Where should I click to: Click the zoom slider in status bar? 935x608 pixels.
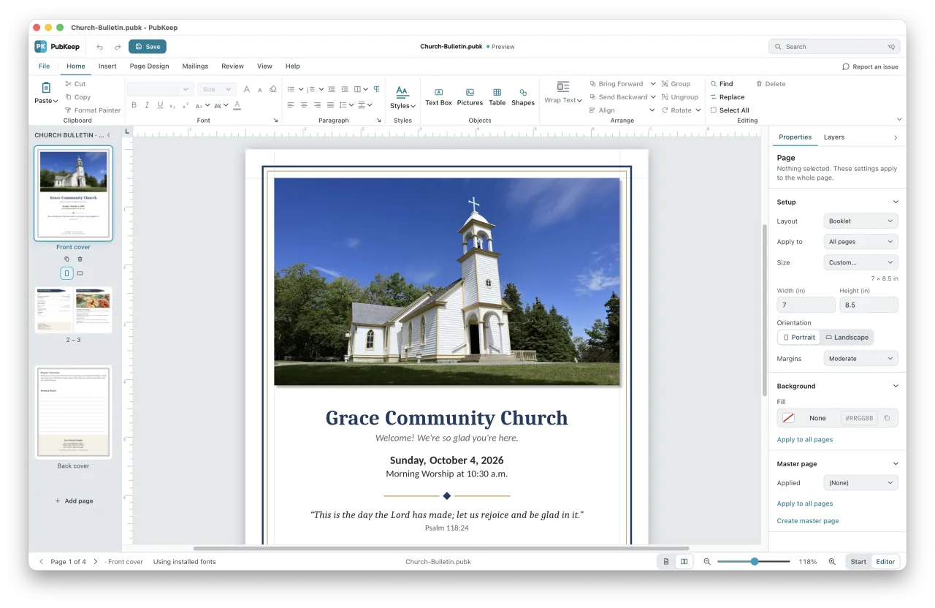[754, 561]
